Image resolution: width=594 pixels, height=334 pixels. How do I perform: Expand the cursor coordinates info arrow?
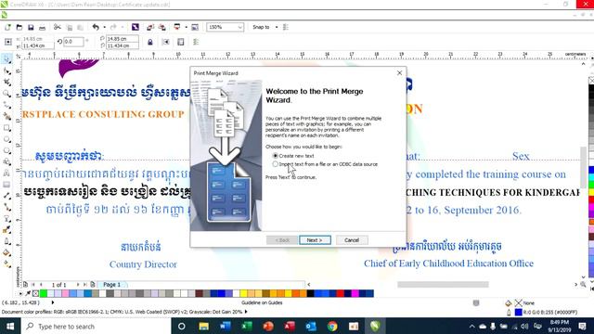(x=52, y=302)
